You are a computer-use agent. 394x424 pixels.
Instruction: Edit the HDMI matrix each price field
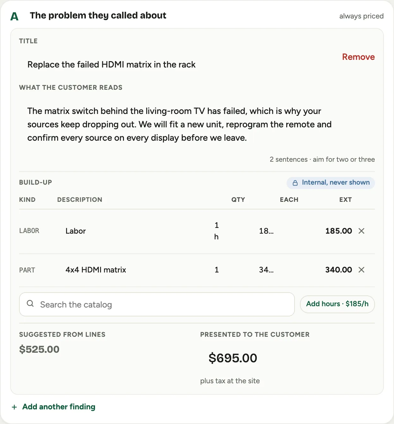tap(266, 270)
